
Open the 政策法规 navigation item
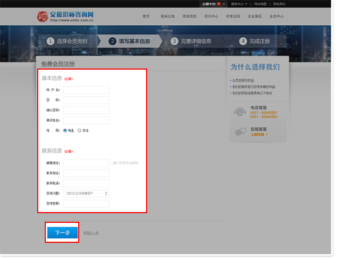(233, 17)
